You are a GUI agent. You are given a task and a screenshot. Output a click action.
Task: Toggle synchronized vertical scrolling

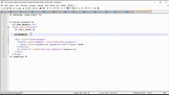click(x=54, y=8)
